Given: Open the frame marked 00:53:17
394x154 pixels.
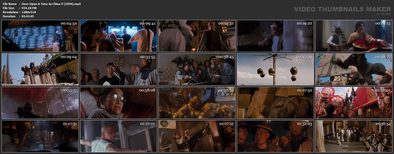Looking at the screenshot, I should click(x=40, y=103).
